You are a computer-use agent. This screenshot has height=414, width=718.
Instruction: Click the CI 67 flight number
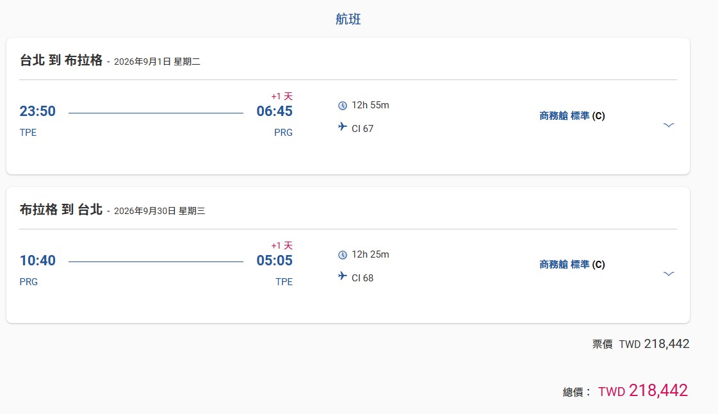(363, 129)
